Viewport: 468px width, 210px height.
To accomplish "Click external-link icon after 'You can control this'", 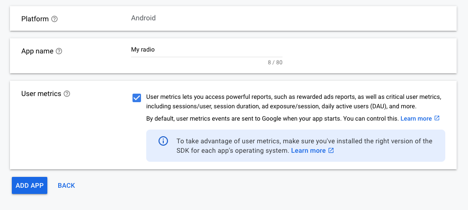I will tap(437, 118).
